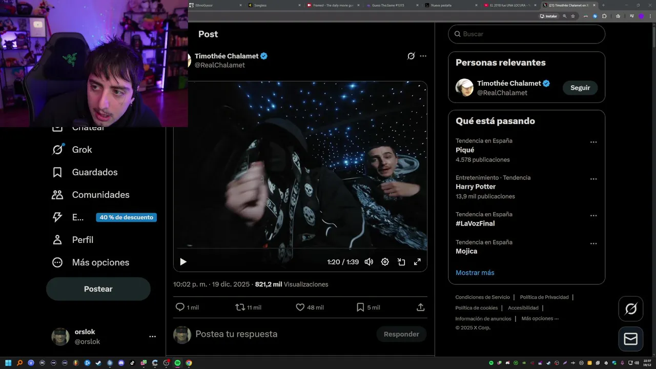Switch to EL 2018 fue UNA LOCURA tab
The image size is (656, 369).
coord(510,5)
